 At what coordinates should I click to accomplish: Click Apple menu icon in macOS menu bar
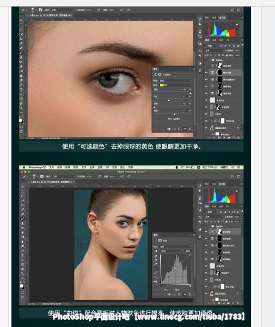tap(24, 167)
